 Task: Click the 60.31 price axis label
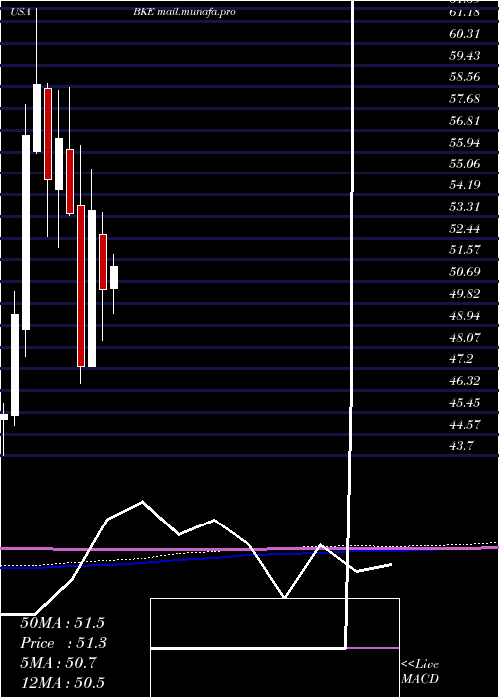pyautogui.click(x=465, y=33)
